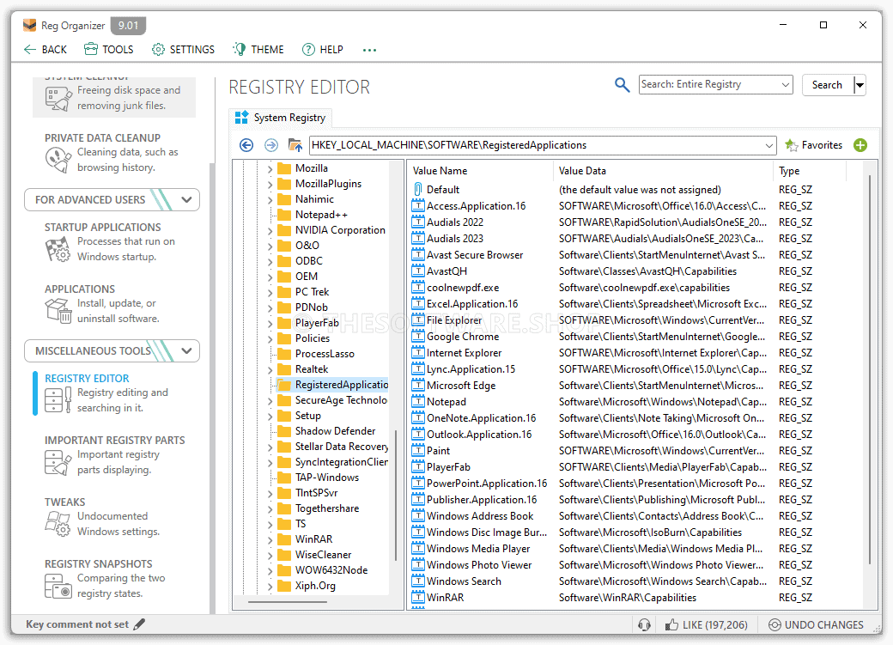This screenshot has width=893, height=645.
Task: Add favorite with green plus icon
Action: pyautogui.click(x=860, y=145)
